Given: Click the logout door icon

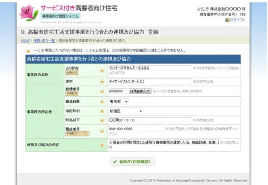Looking at the screenshot, I should pos(227,20).
